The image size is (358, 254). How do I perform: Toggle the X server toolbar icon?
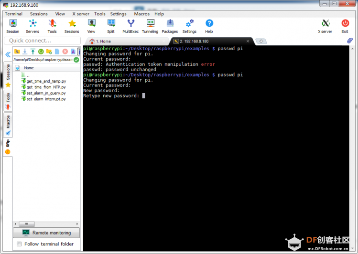325,26
